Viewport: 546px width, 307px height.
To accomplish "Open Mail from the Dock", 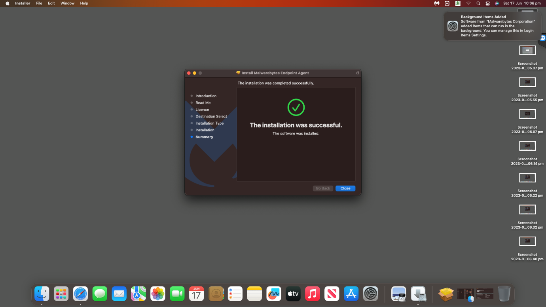I will [x=119, y=294].
